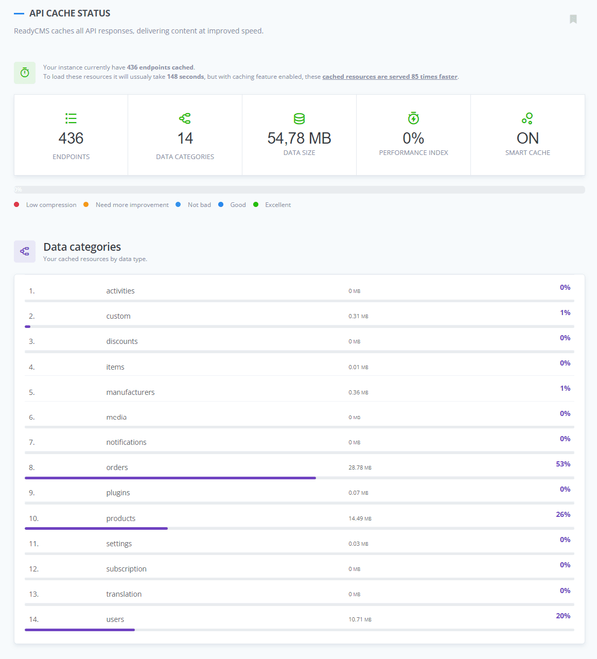Click the circles icon above Smart Cache ON
Viewport: 597px width, 659px height.
[528, 118]
